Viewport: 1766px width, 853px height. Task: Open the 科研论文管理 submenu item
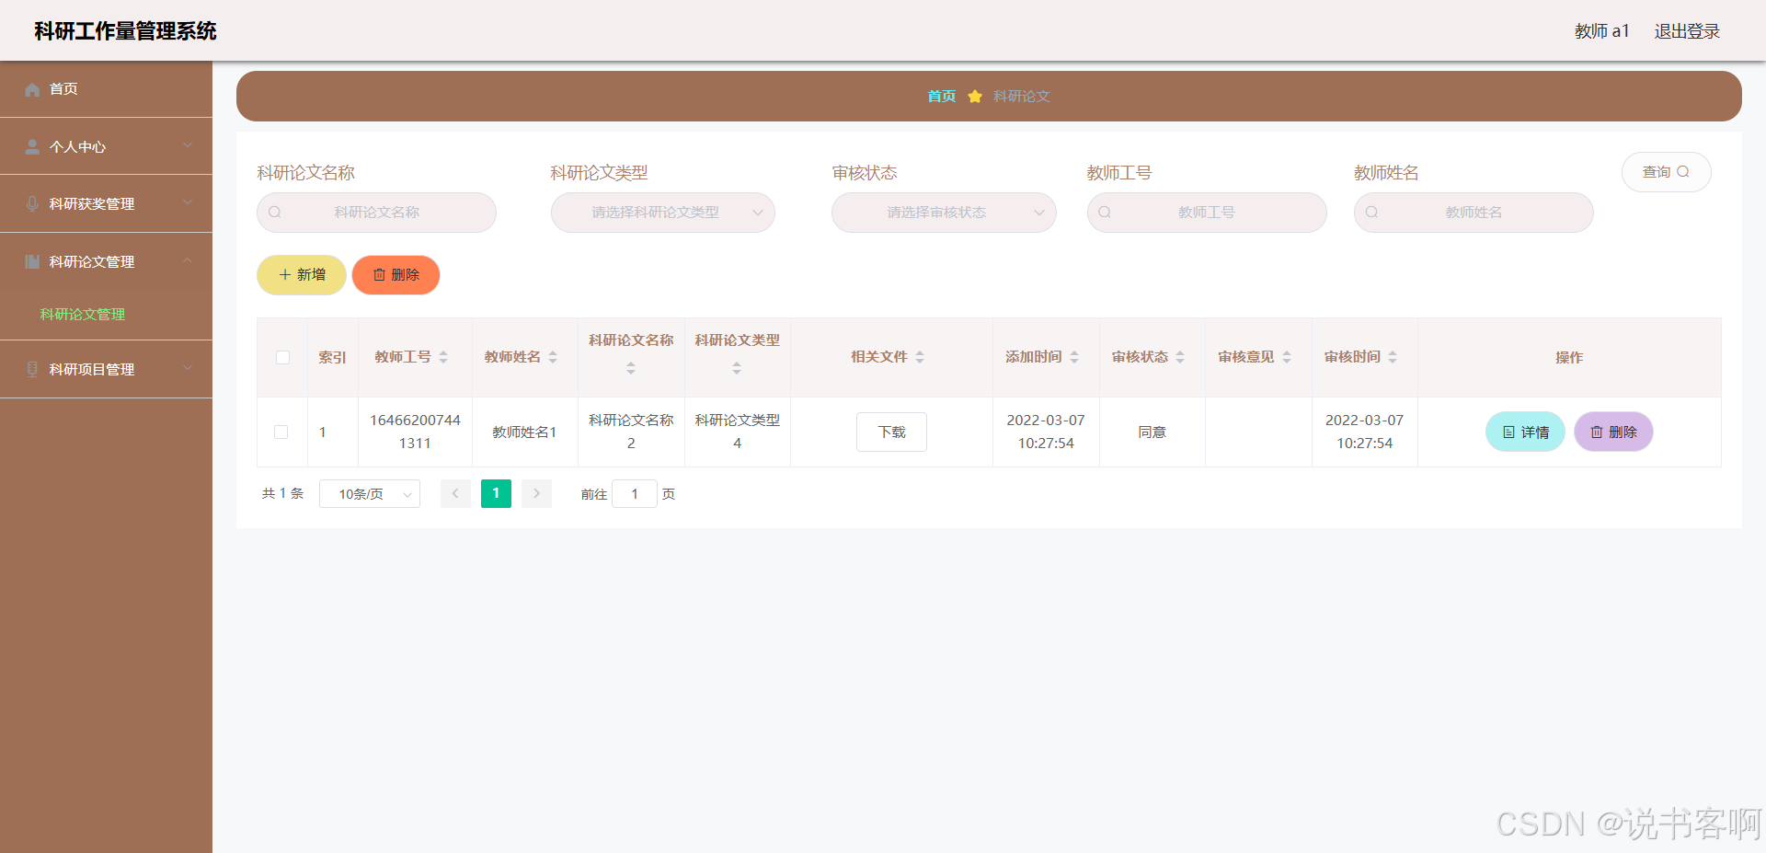[82, 314]
